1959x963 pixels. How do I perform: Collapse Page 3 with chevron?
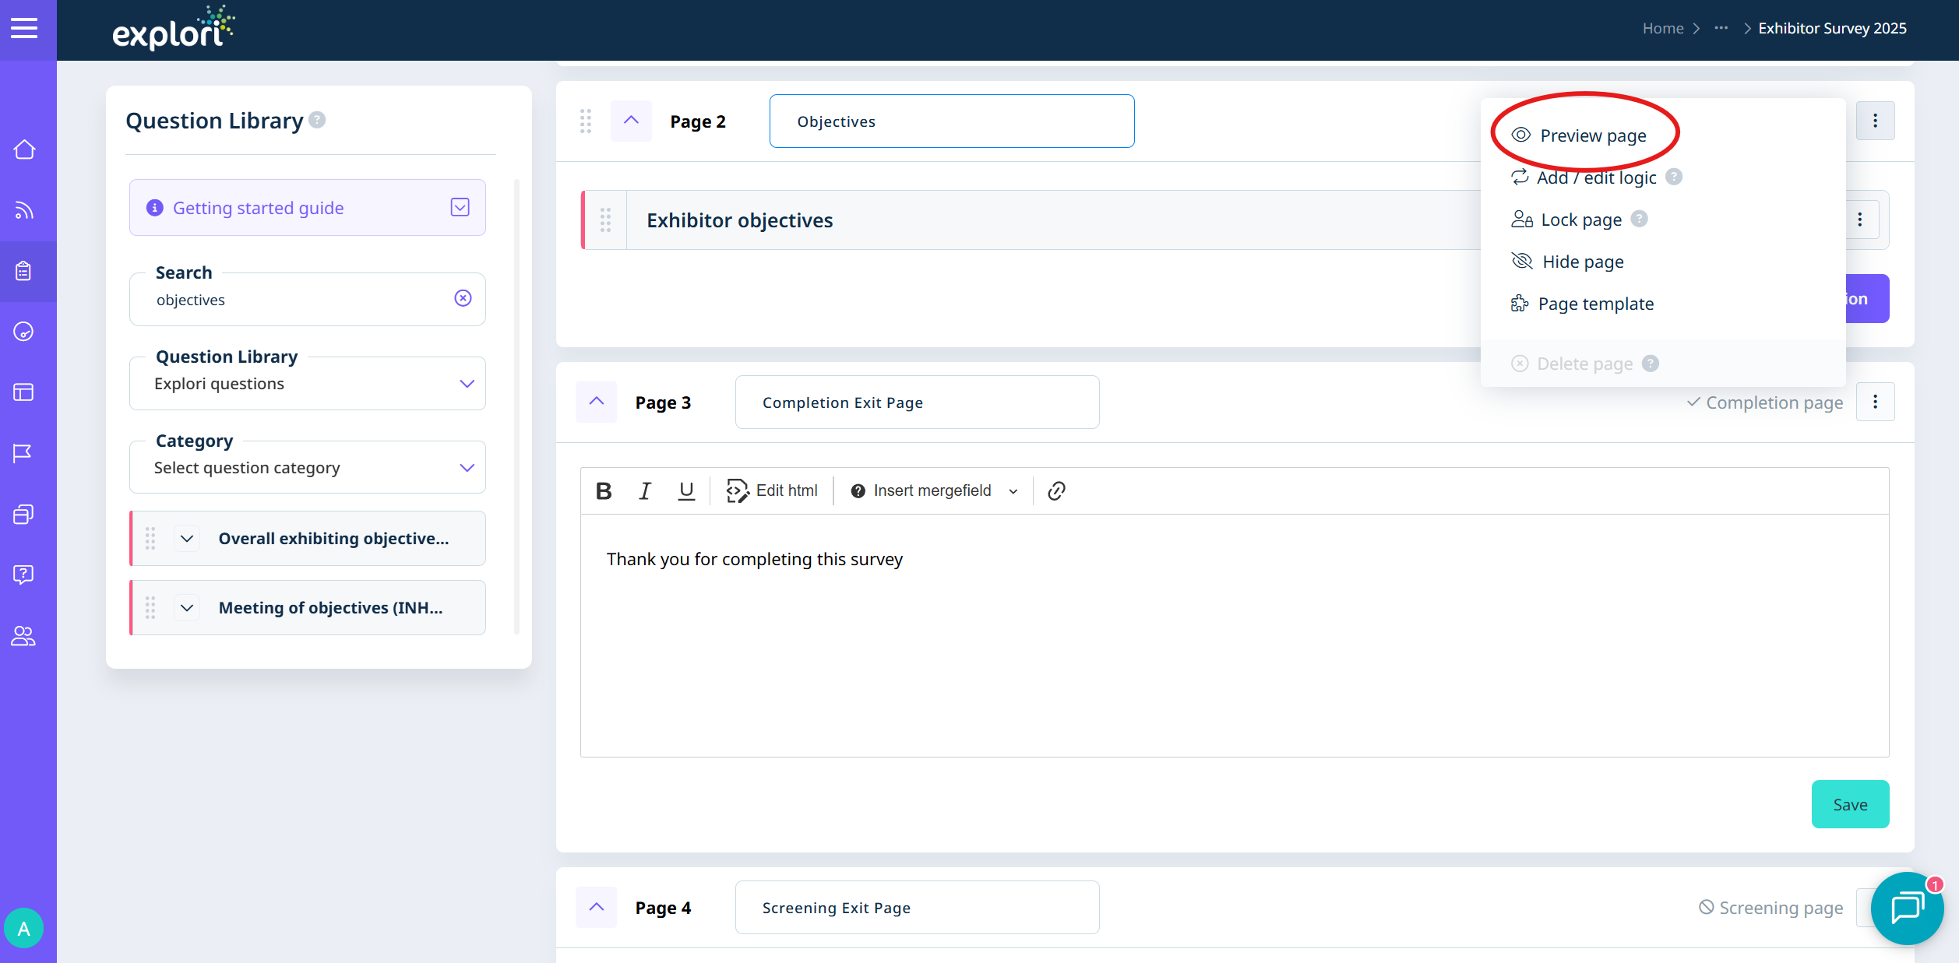pos(597,402)
